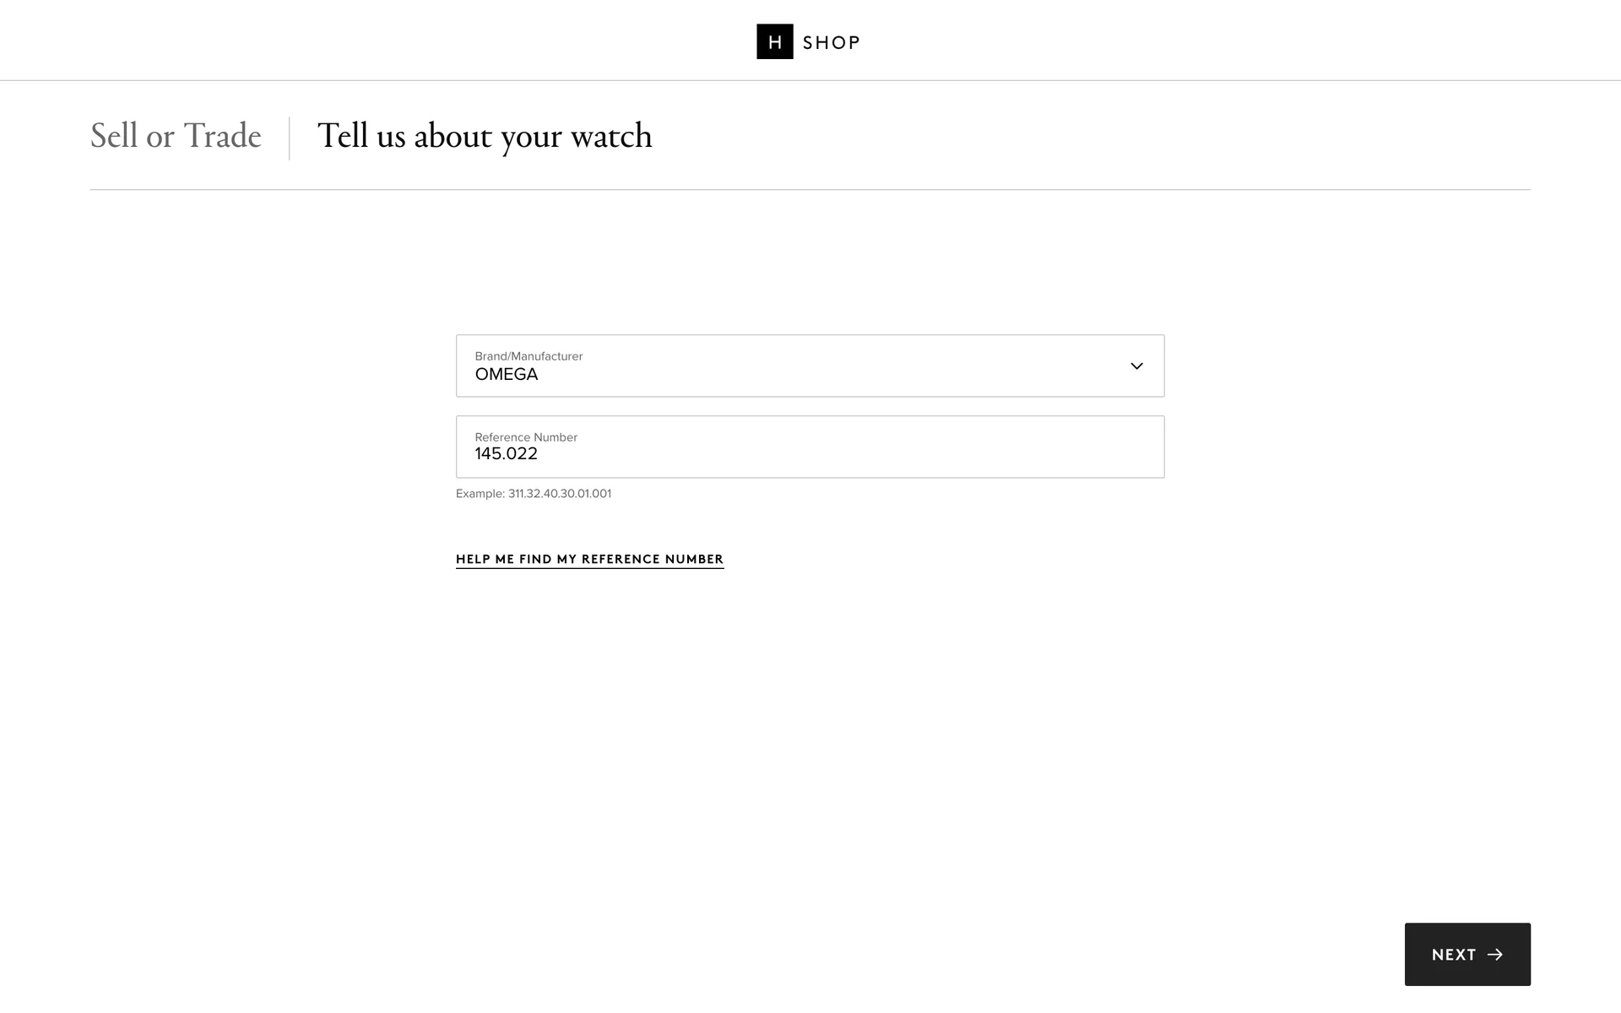This screenshot has height=1013, width=1621.
Task: Click the OMEGA selected brand value
Action: pyautogui.click(x=506, y=375)
